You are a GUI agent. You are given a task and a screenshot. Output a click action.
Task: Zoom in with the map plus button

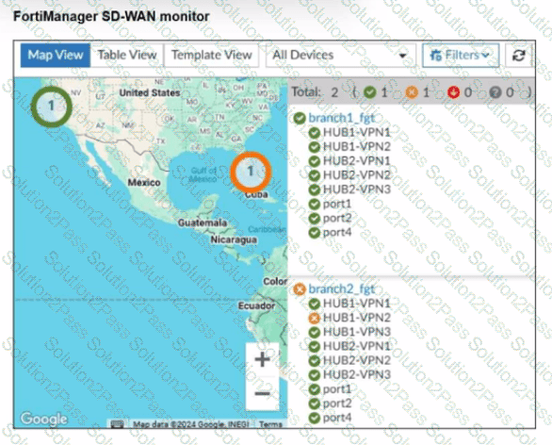(x=262, y=360)
